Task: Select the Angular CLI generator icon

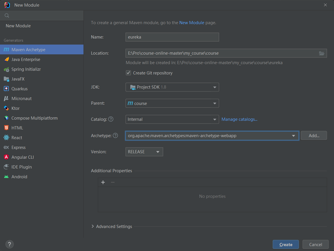Action: pyautogui.click(x=6, y=157)
